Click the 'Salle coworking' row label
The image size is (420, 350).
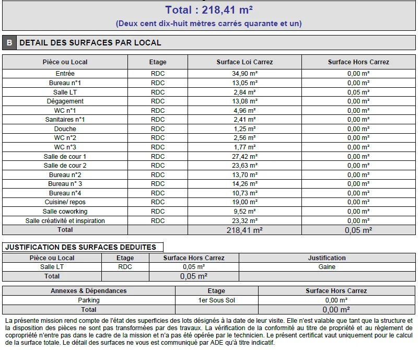[x=65, y=212]
